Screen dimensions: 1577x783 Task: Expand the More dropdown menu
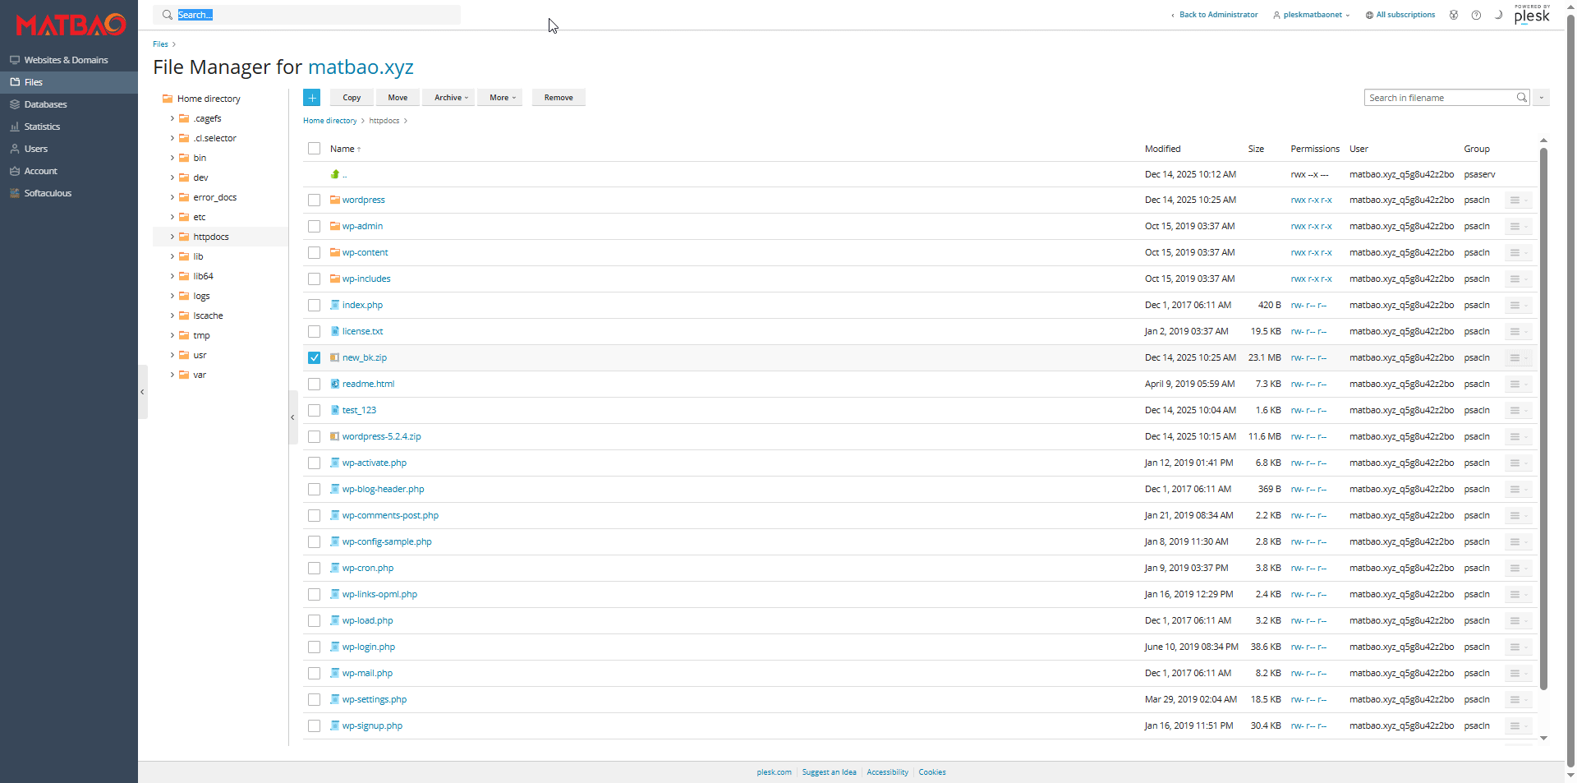(x=502, y=98)
